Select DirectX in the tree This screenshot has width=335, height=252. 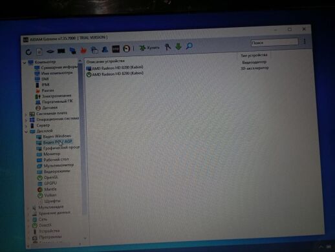45,225
